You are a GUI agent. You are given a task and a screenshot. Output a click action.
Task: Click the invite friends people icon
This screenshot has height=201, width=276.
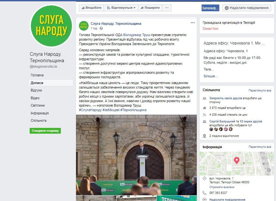click(205, 98)
